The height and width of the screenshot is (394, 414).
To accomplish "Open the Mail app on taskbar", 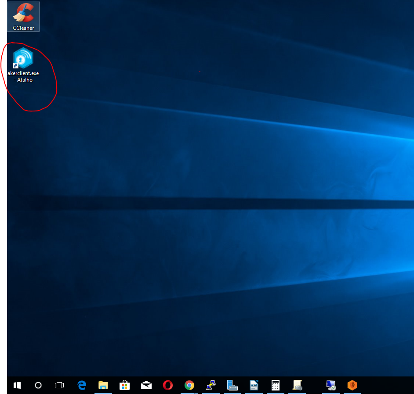I will point(146,385).
